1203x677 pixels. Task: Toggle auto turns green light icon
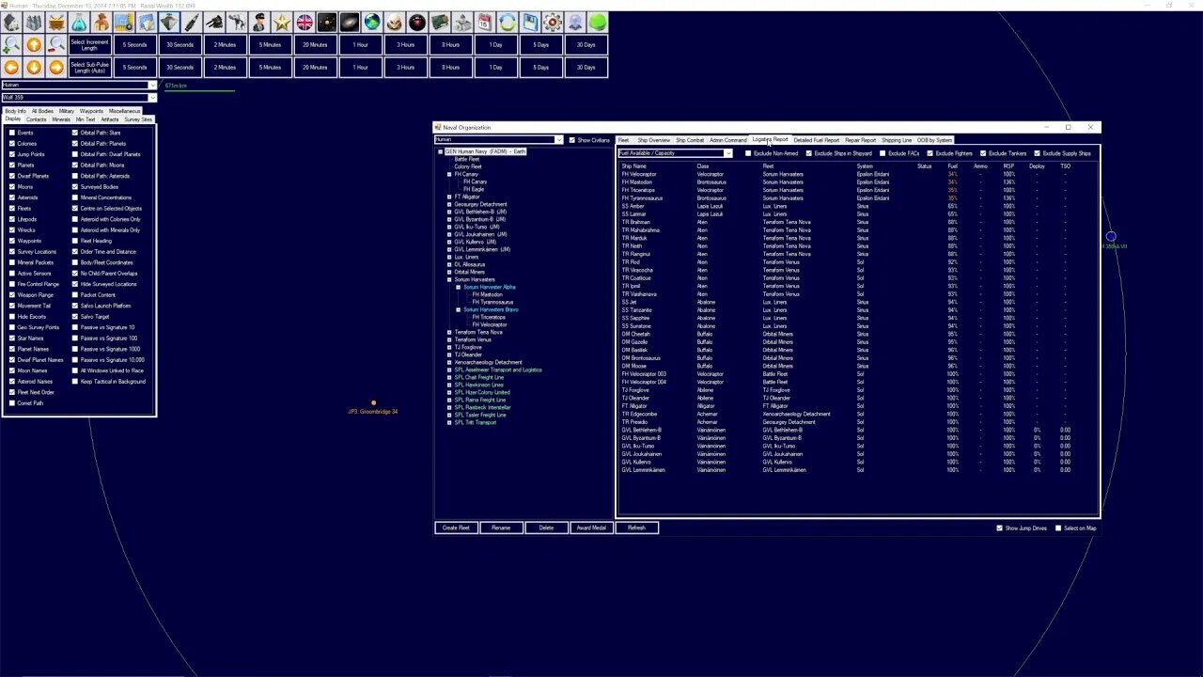(x=598, y=22)
